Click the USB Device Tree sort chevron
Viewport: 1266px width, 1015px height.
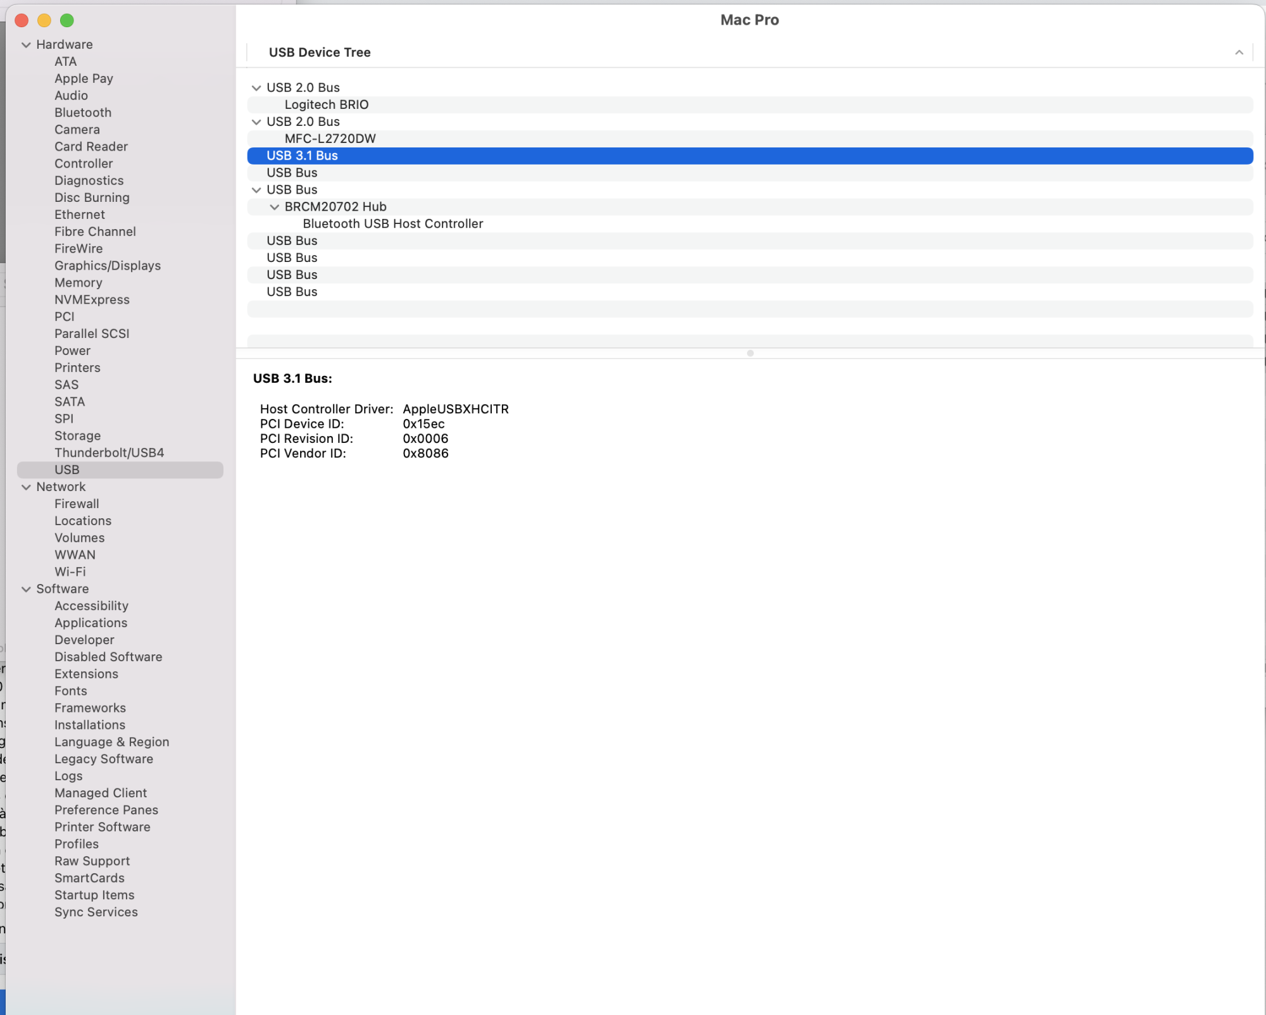pos(1239,53)
